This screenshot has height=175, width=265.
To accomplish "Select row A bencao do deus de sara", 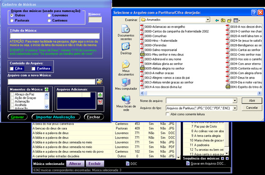I will point(104,128).
